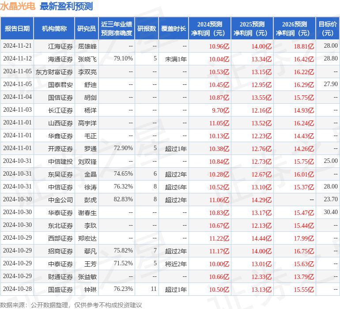
Task: Click the 74.65% accuracy value
Action: 123,173
